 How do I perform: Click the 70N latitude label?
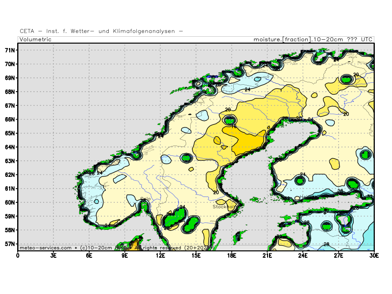(x=10, y=64)
